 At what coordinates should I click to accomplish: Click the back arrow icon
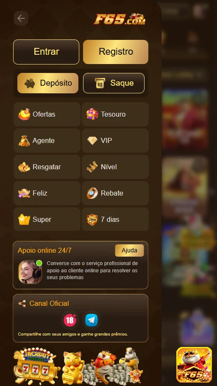(x=21, y=18)
